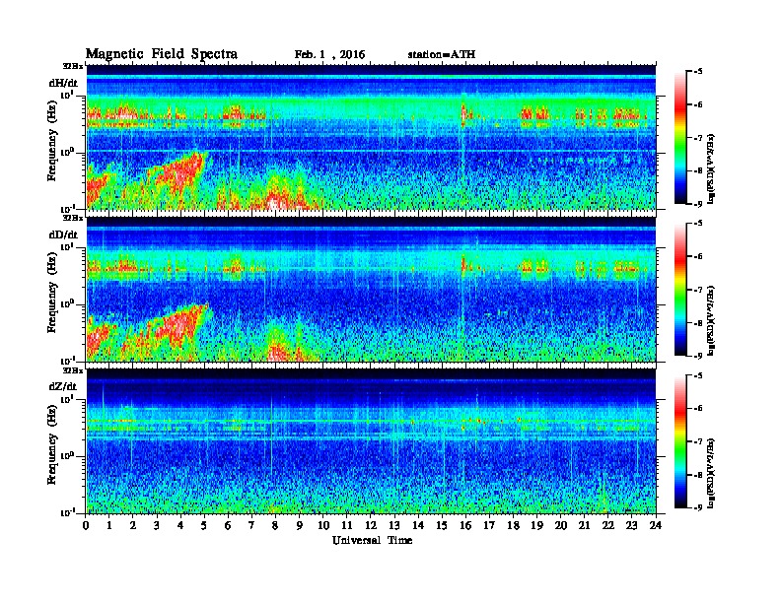Click hour 17 on the Universal Time axis

tap(489, 525)
